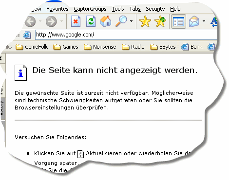229x180 pixels.
Task: Click the heading 'Die Seite kann nicht angezeigt werden.'
Action: [115, 70]
